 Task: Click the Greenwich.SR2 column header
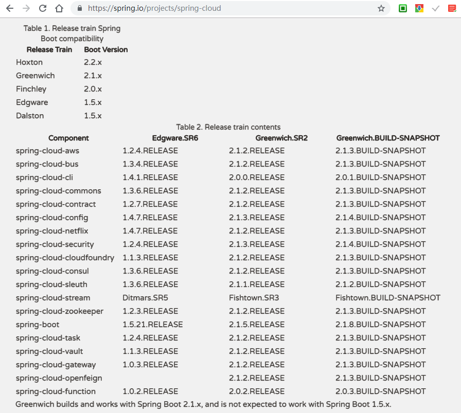pos(281,138)
